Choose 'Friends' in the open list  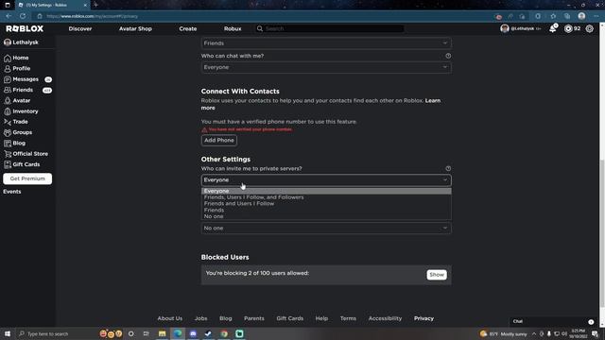pyautogui.click(x=326, y=210)
